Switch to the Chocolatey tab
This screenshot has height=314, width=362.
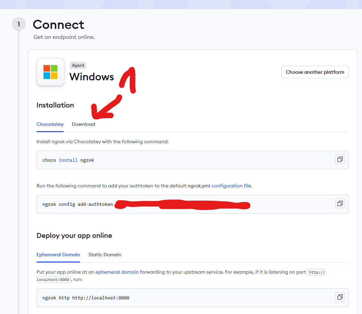click(x=50, y=124)
